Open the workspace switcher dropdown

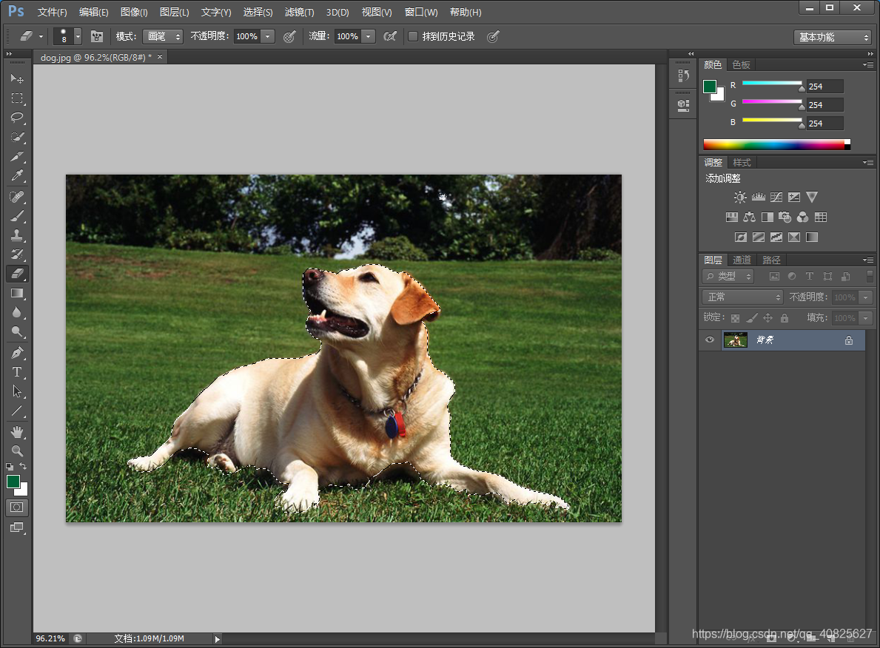pyautogui.click(x=833, y=37)
